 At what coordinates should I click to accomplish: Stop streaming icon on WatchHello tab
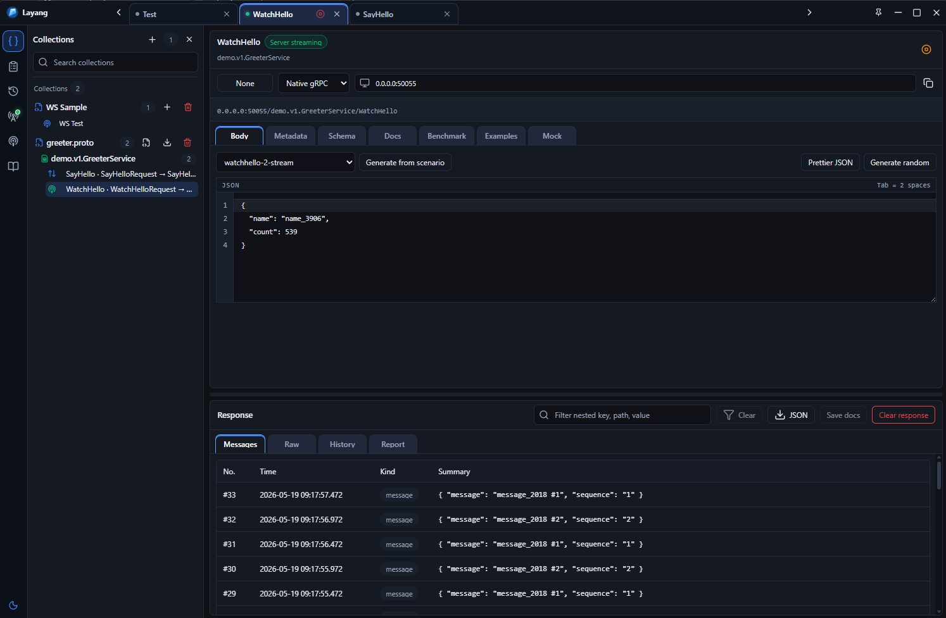[x=320, y=14]
